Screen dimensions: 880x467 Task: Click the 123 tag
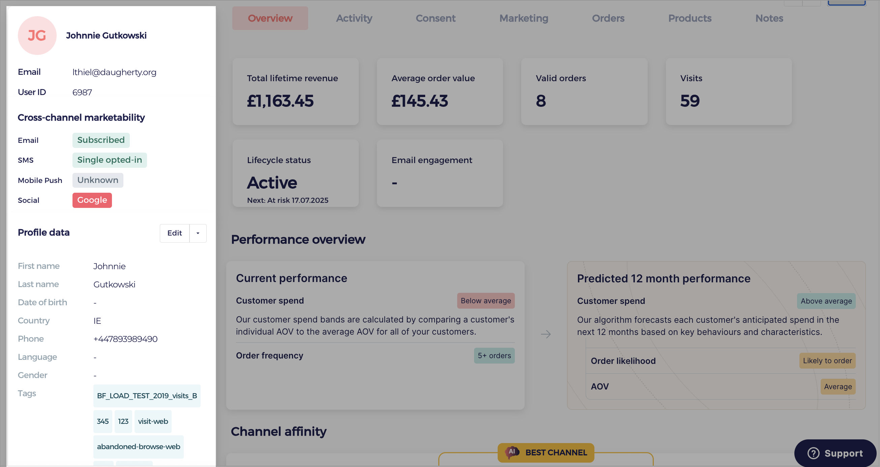[123, 421]
